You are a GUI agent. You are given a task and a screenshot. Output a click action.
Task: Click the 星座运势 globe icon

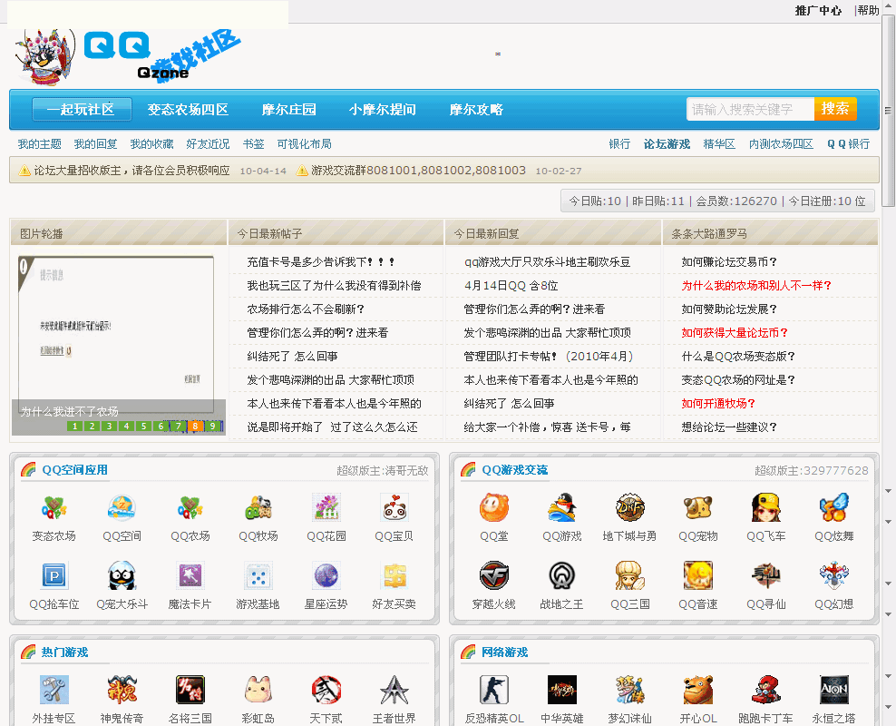point(326,575)
